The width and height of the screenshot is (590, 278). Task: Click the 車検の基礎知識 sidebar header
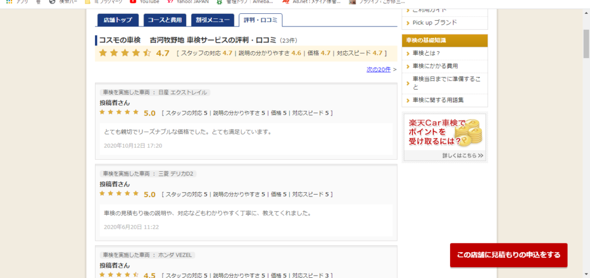[445, 41]
